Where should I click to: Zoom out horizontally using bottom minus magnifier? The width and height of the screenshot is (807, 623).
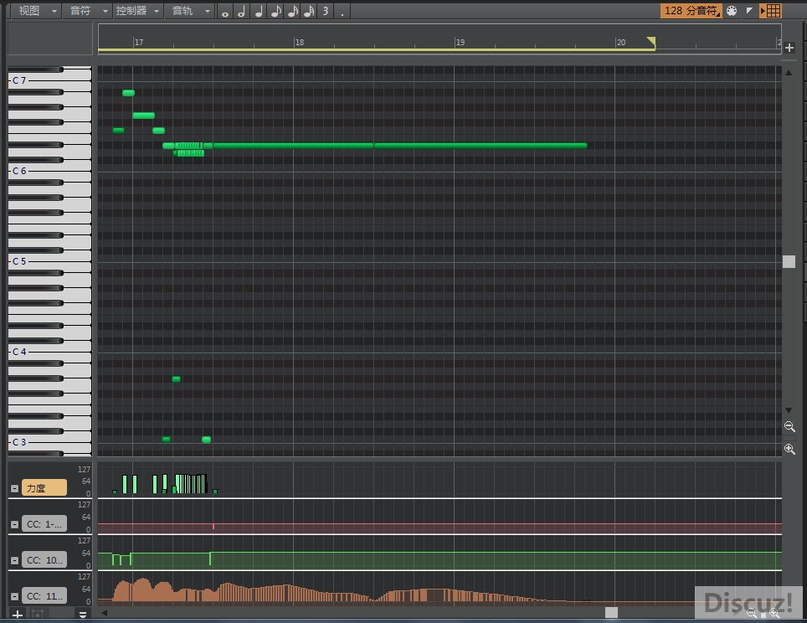[x=752, y=613]
